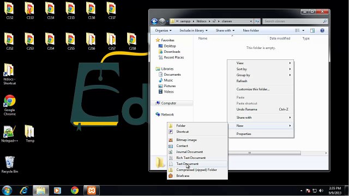Screen dimensions: 349x196
Task: Click the New folder toolbar button
Action: 251,30
